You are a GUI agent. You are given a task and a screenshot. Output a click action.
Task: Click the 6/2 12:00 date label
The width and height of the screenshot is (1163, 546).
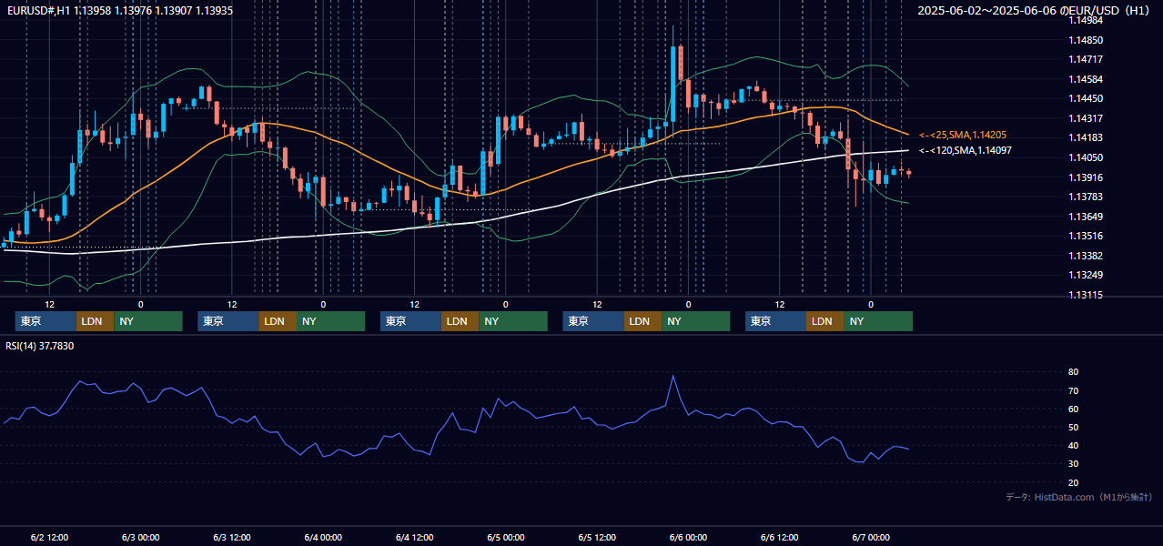click(x=49, y=537)
